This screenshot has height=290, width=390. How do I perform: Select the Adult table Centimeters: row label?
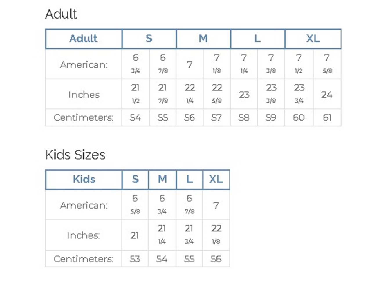click(x=84, y=117)
